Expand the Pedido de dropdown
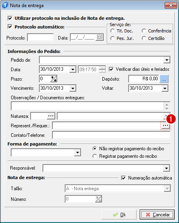 [x=167, y=60]
